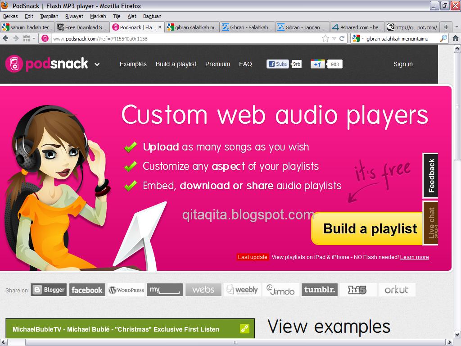Open the tab groups grid icon
Image resolution: width=461 pixels, height=346 pixels.
pos(27,38)
